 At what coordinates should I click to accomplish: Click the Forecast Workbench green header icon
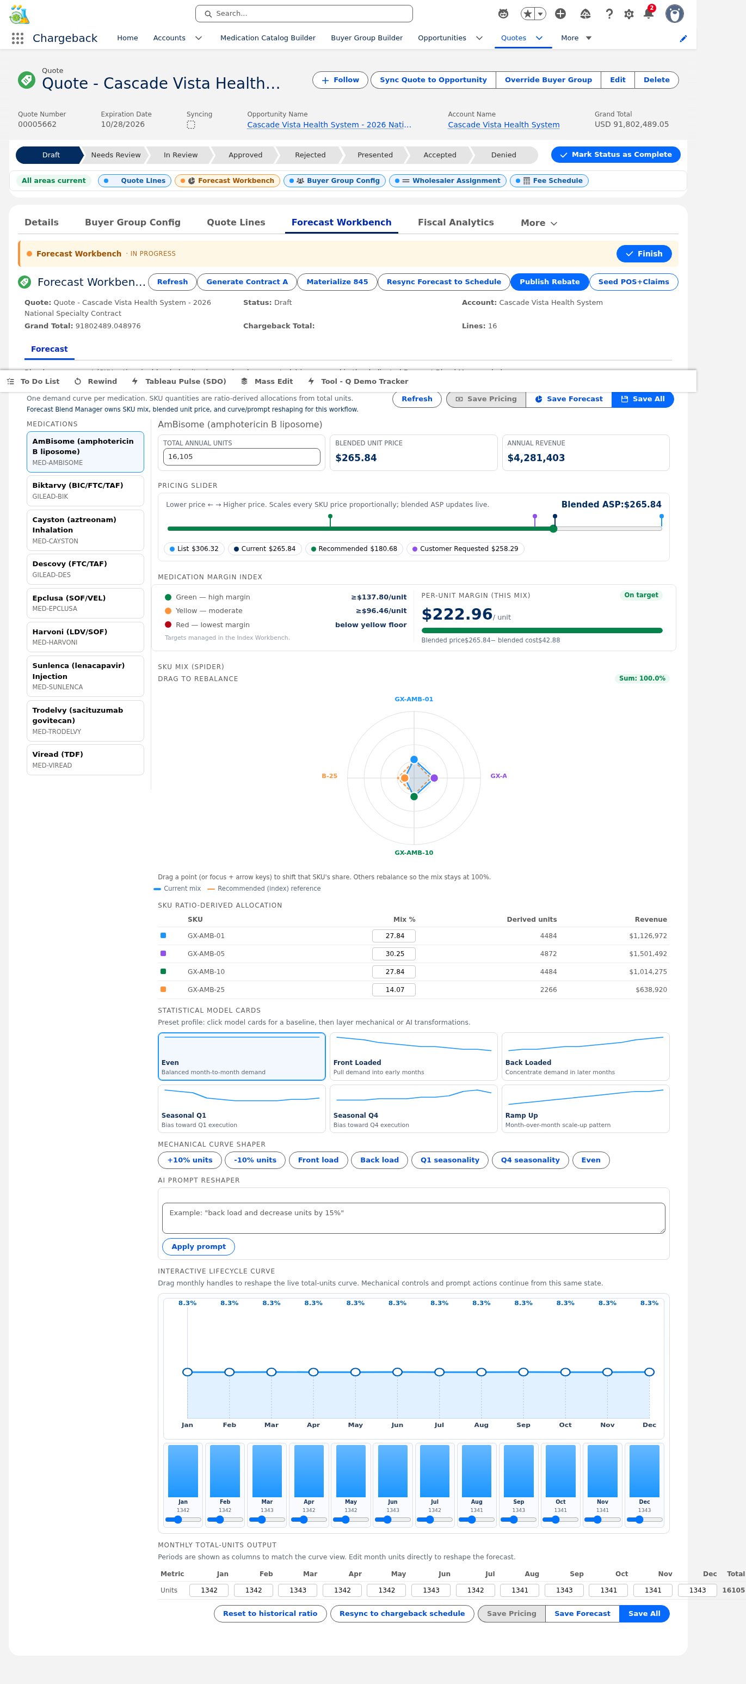25,283
